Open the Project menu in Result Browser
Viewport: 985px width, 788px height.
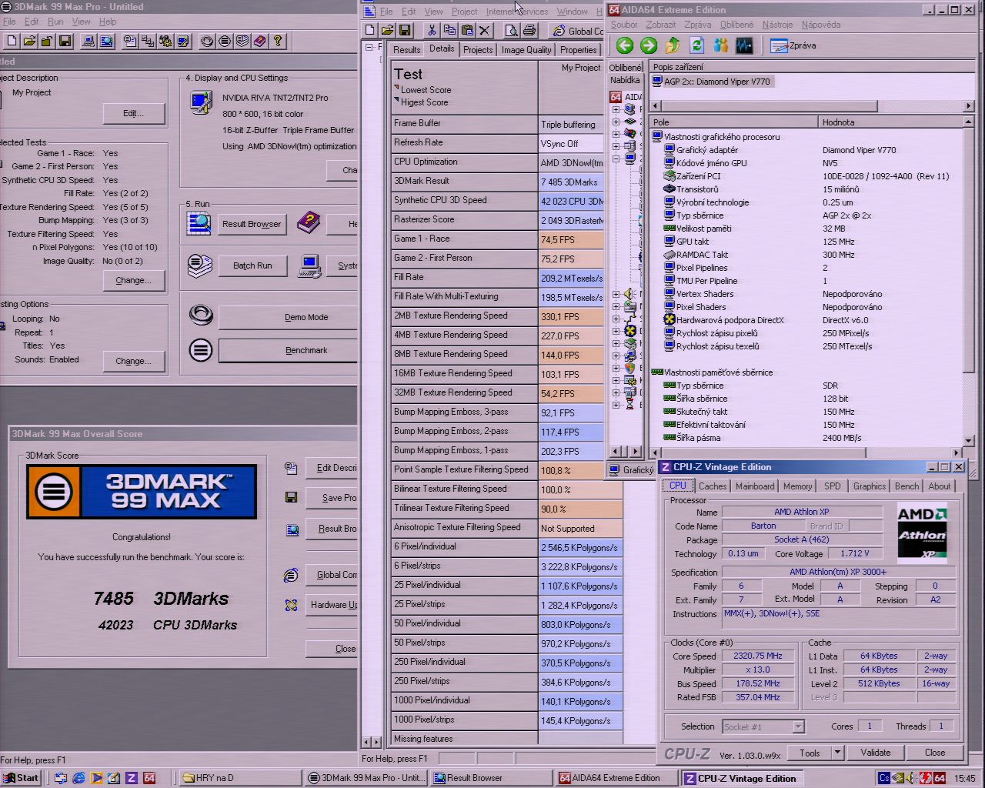(x=464, y=12)
